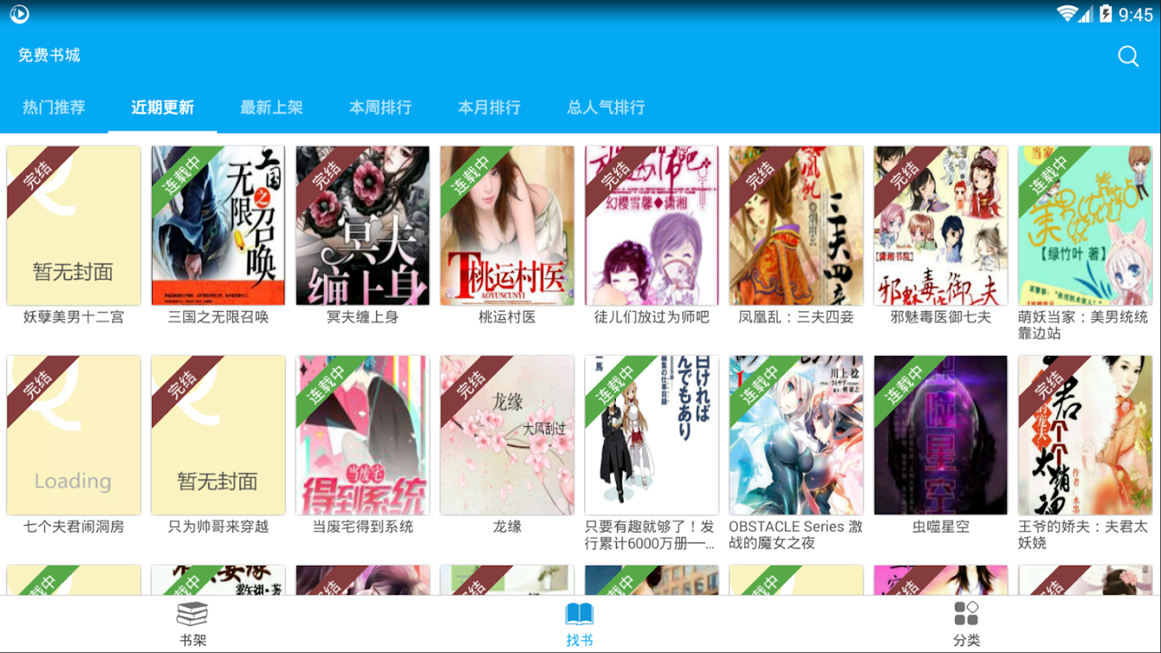Tap the 9:45 clock display
This screenshot has width=1161, height=653.
point(1136,14)
